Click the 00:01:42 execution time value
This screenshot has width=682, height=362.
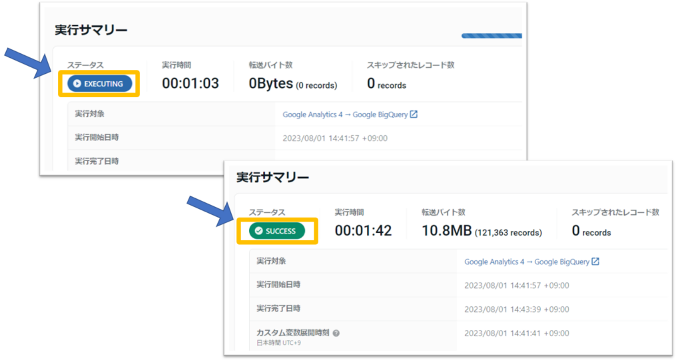coord(363,231)
